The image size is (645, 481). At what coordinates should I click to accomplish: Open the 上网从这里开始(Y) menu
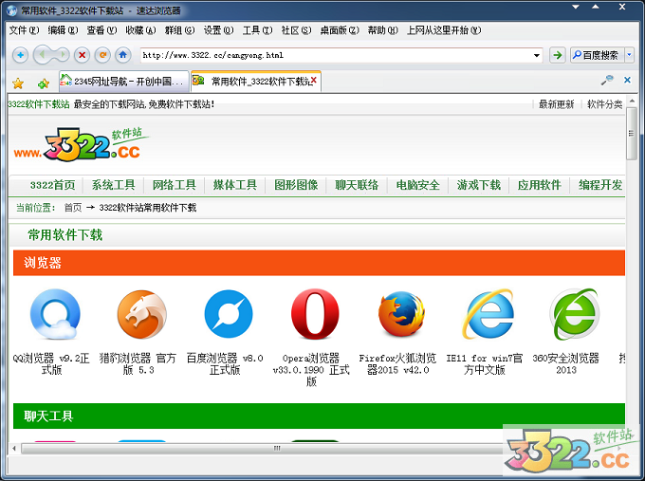point(444,30)
